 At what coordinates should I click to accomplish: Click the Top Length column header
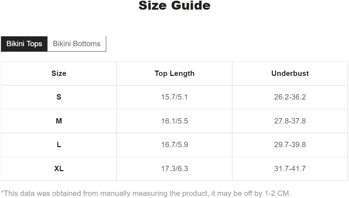(174, 73)
